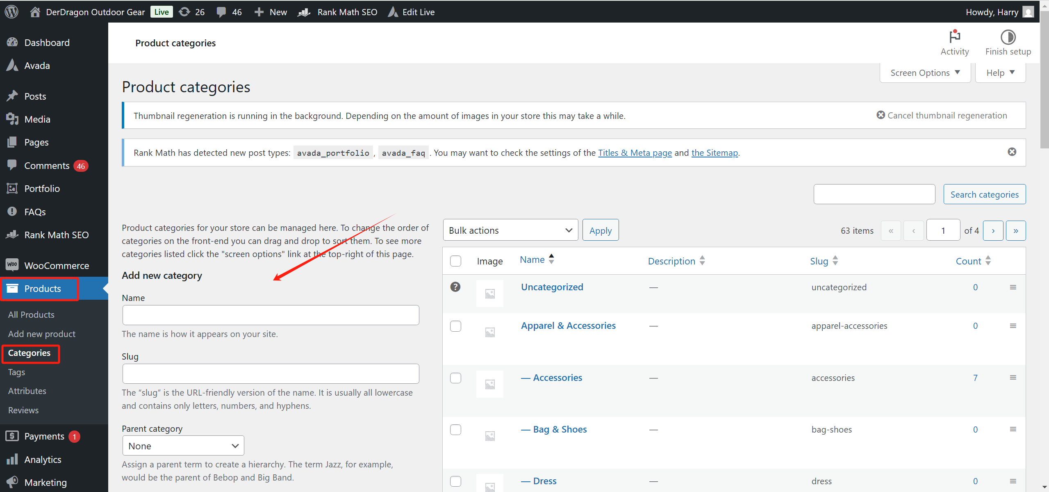Toggle the select-all checkbox in table header
The width and height of the screenshot is (1049, 492).
(x=455, y=261)
